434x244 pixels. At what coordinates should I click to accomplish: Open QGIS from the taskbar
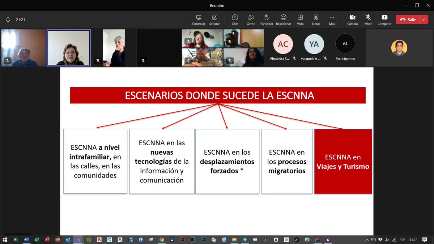click(89, 240)
